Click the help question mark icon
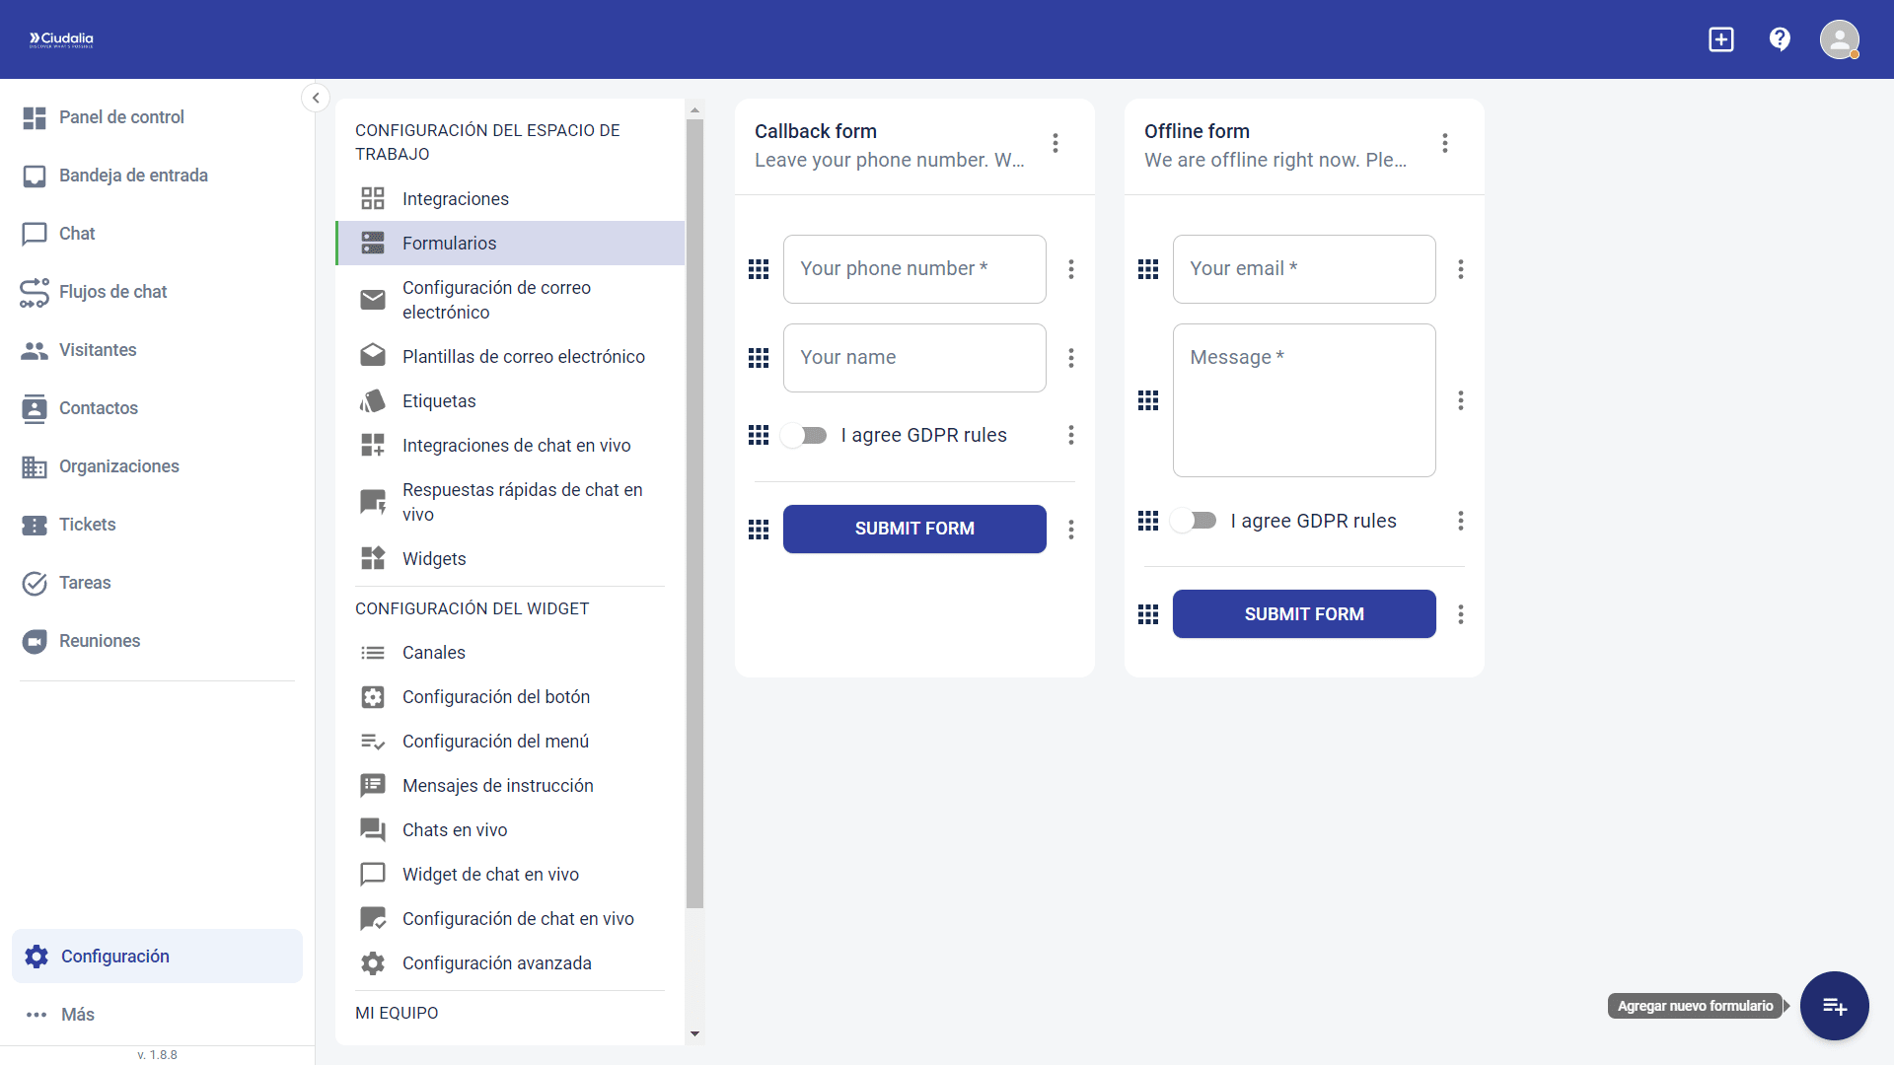This screenshot has height=1065, width=1894. pyautogui.click(x=1780, y=39)
